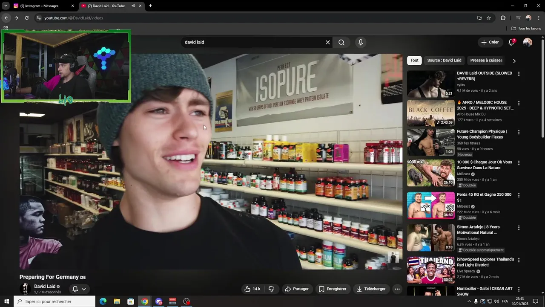Open more actions three-dot button under video
545x307 pixels.
click(397, 289)
